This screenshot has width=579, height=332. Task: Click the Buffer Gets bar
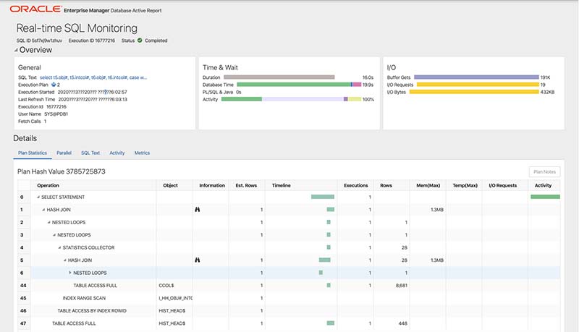(476, 77)
